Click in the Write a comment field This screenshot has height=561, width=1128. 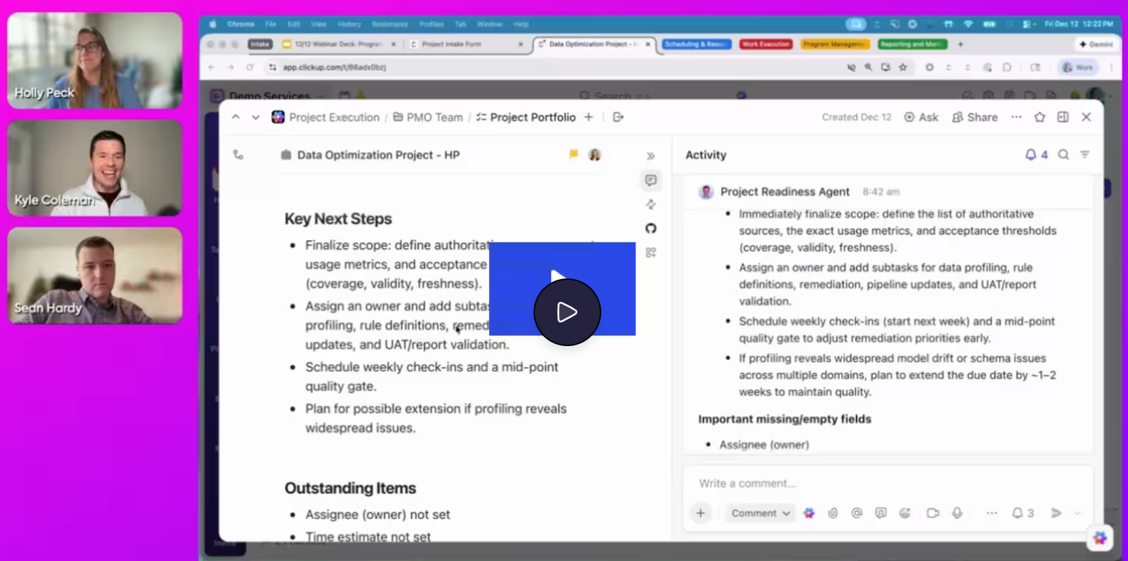pos(887,483)
